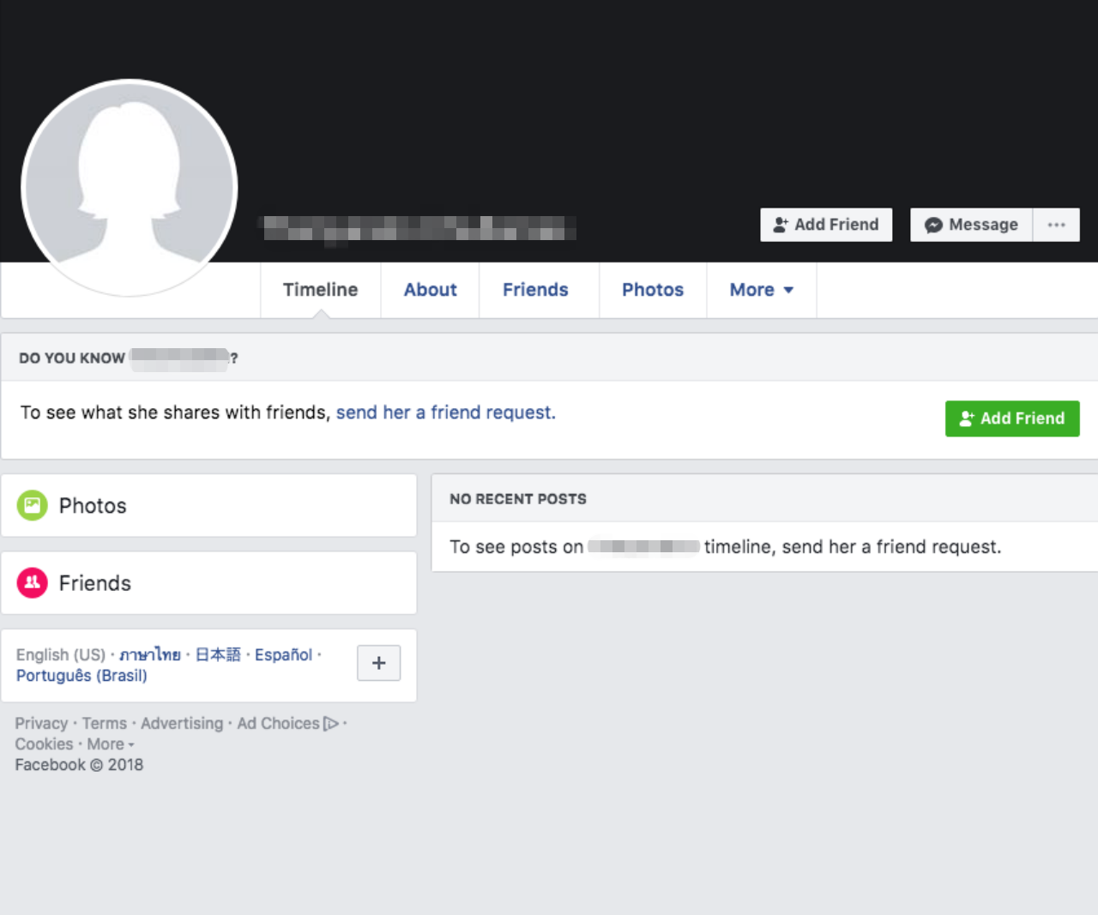The width and height of the screenshot is (1098, 915).
Task: View the Photos tab
Action: pos(652,290)
